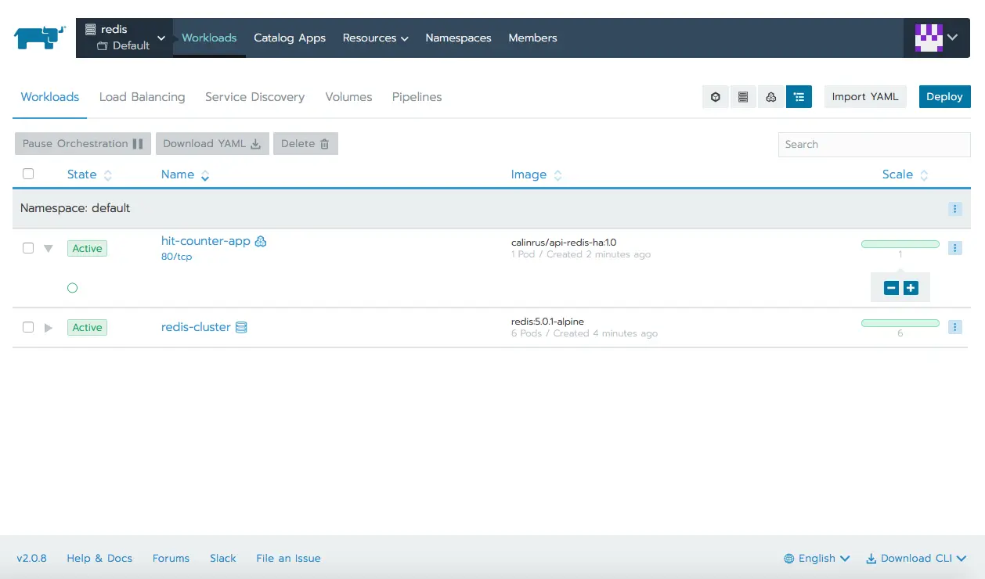Open the hit-counter-app workload link
This screenshot has width=985, height=579.
coord(206,241)
